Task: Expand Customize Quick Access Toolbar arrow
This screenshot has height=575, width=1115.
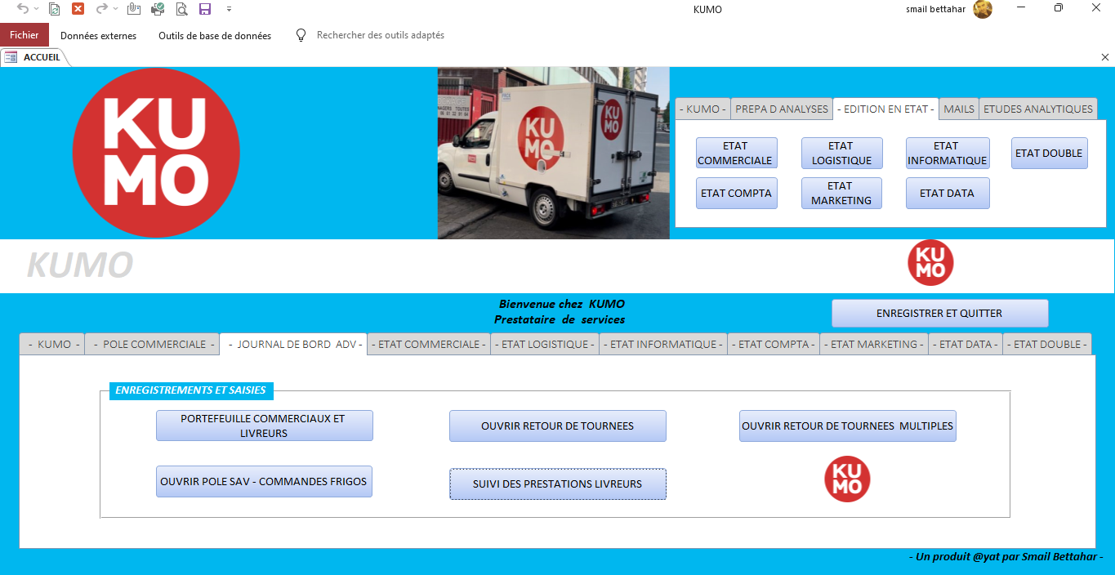Action: pyautogui.click(x=229, y=9)
